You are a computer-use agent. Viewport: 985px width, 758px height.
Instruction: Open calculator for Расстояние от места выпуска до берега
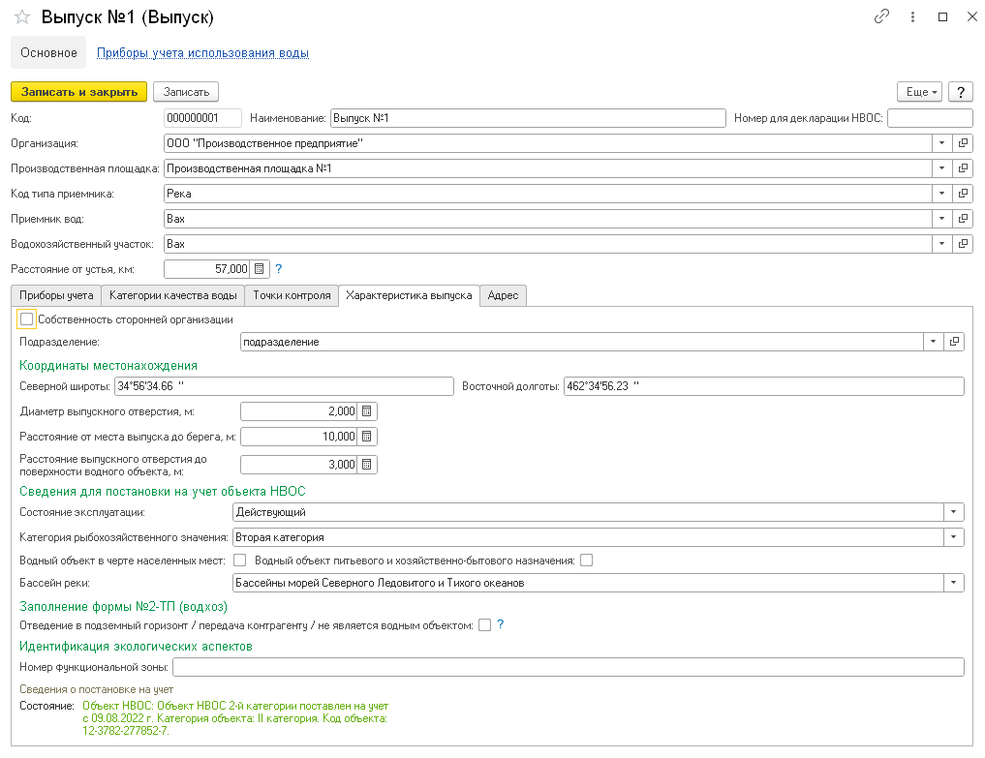coord(367,438)
